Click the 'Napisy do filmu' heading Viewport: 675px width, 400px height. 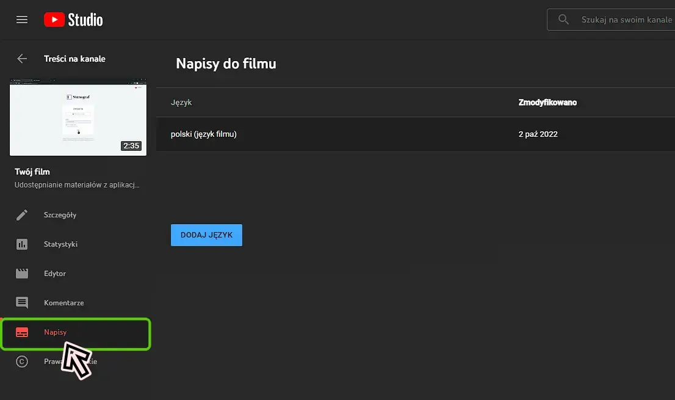(226, 64)
